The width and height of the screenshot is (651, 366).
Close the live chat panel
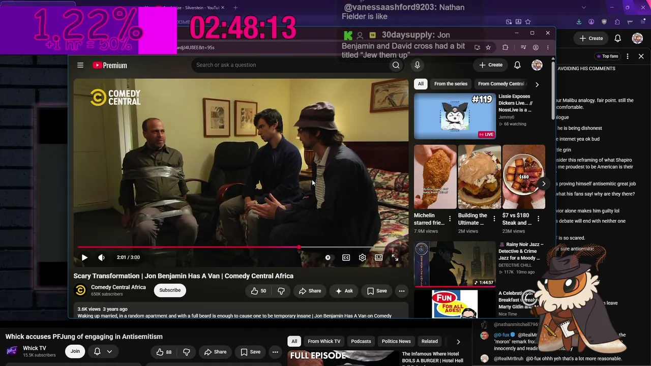tap(641, 56)
